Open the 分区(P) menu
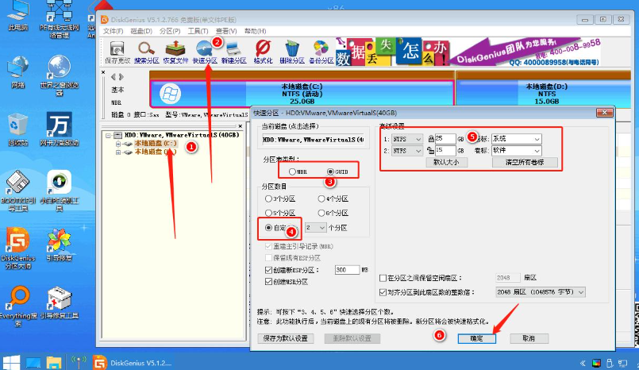Image resolution: width=639 pixels, height=370 pixels. (x=170, y=31)
